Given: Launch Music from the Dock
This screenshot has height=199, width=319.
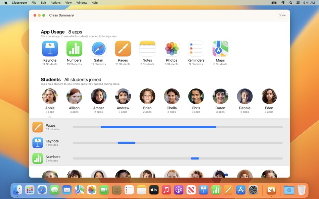Looking at the screenshot, I should point(166,190).
